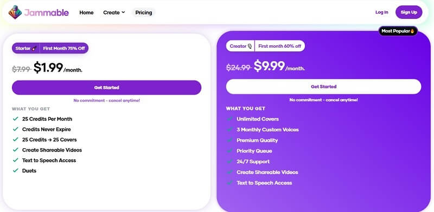Click Get Started on Creator plan
Viewport: 434px width, 212px height.
(323, 87)
